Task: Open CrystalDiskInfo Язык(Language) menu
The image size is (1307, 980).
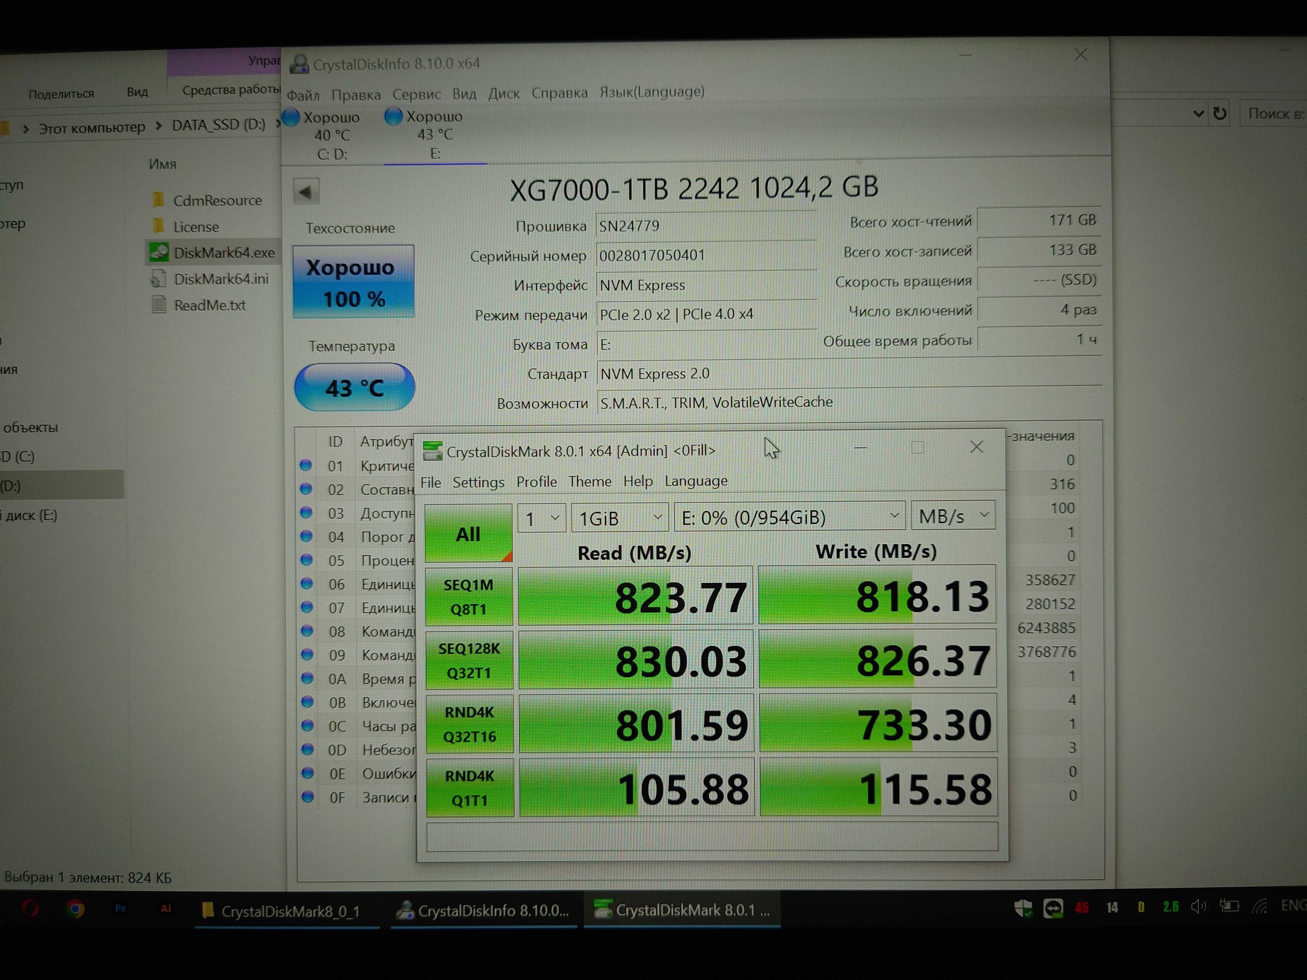Action: [x=652, y=92]
